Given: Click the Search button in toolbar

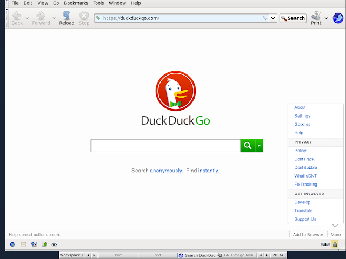Looking at the screenshot, I should tap(293, 18).
